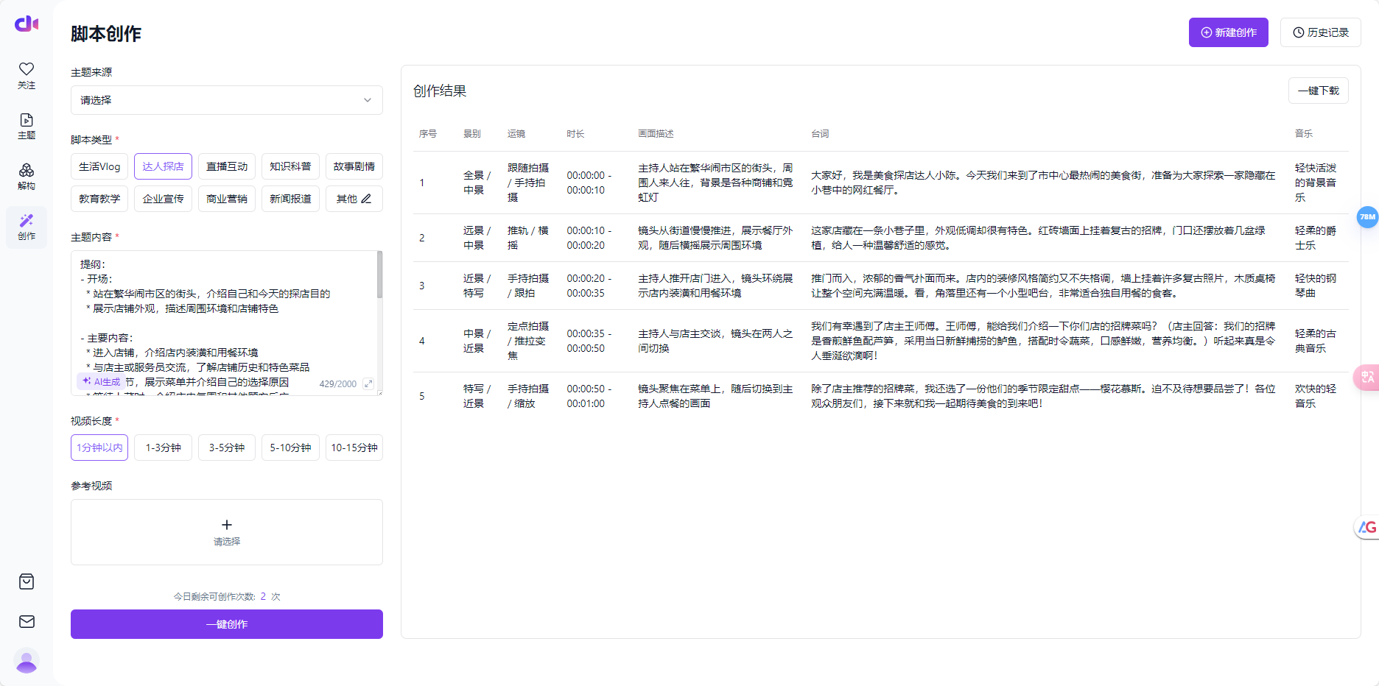
Task: Switch to the 商业营销 category
Action: [226, 199]
